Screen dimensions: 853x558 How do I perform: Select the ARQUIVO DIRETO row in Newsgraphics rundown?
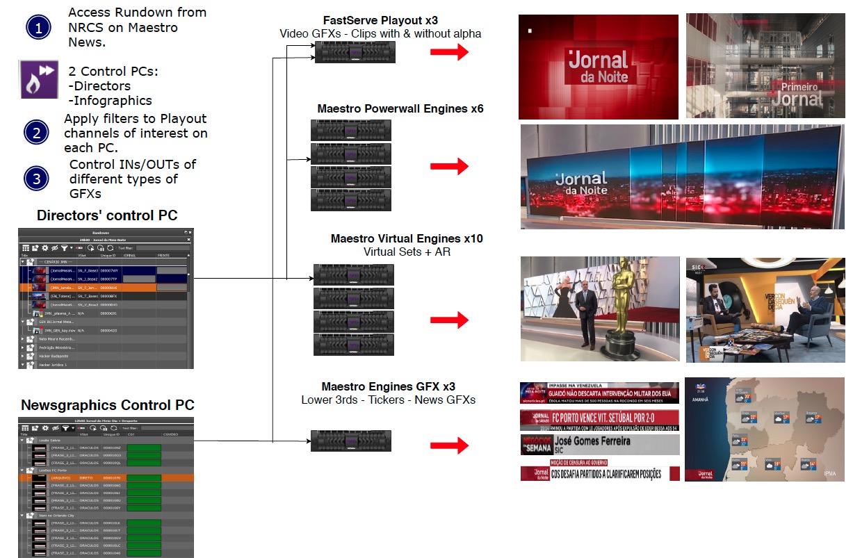pos(106,478)
